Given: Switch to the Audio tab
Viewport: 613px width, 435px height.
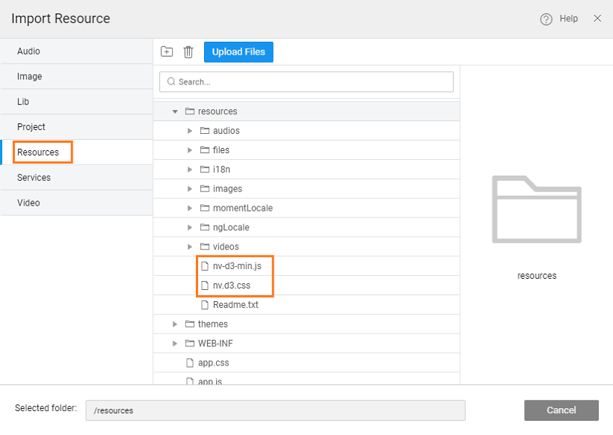Looking at the screenshot, I should pyautogui.click(x=28, y=52).
